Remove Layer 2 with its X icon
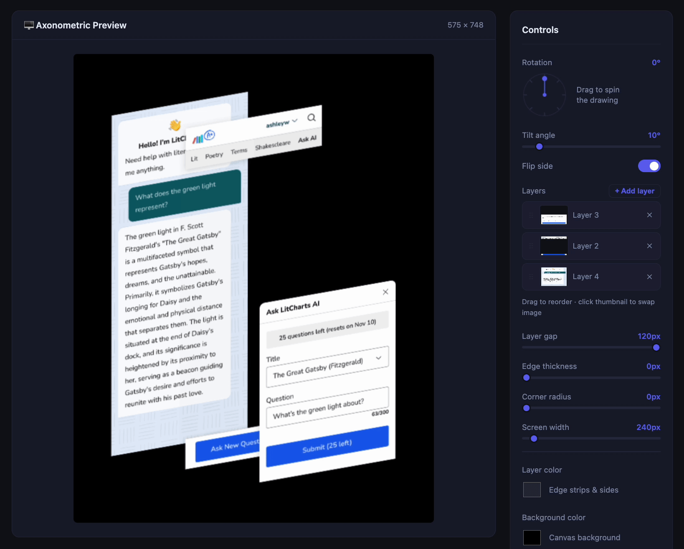 click(649, 246)
